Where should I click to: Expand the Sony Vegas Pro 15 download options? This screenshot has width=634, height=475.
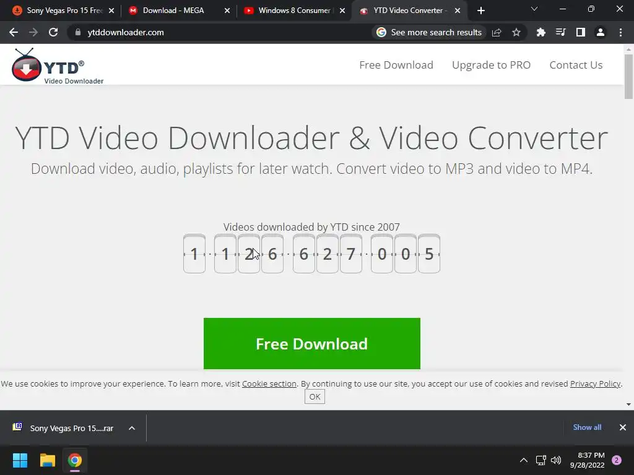click(x=132, y=428)
